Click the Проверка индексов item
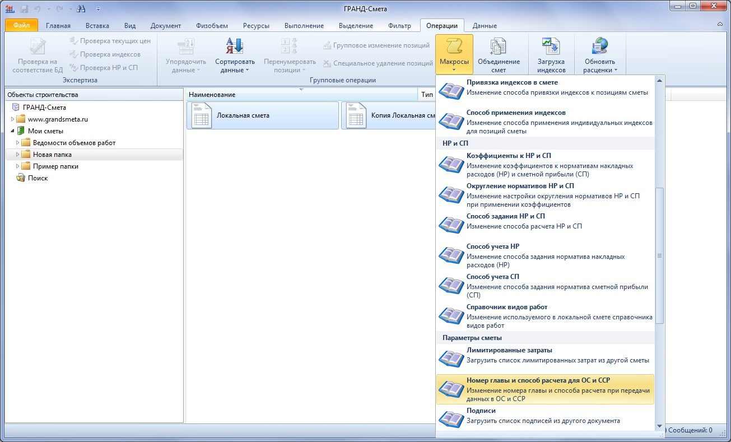The image size is (731, 442). pyautogui.click(x=105, y=54)
